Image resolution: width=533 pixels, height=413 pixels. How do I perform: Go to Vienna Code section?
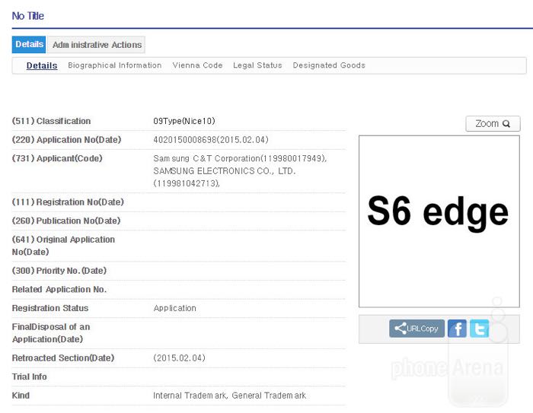(x=197, y=65)
